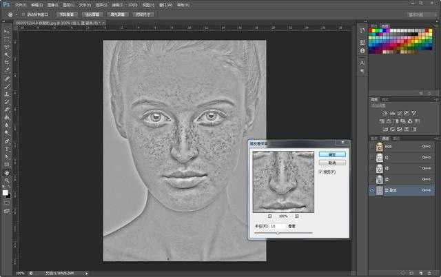Click zoom in button in High Pass preview
The image size is (441, 277).
pos(297,216)
